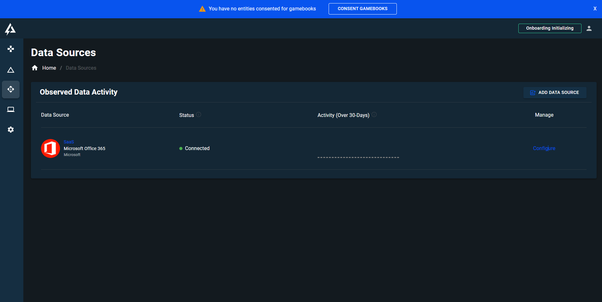
Task: Open the settings gear sidebar icon
Action: (x=11, y=130)
